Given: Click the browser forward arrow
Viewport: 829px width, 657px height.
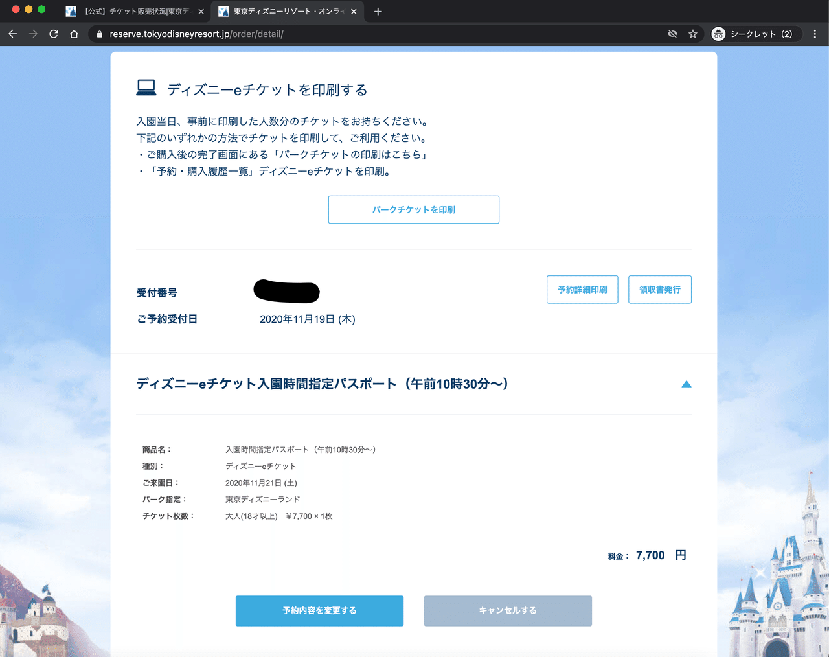Looking at the screenshot, I should click(33, 34).
